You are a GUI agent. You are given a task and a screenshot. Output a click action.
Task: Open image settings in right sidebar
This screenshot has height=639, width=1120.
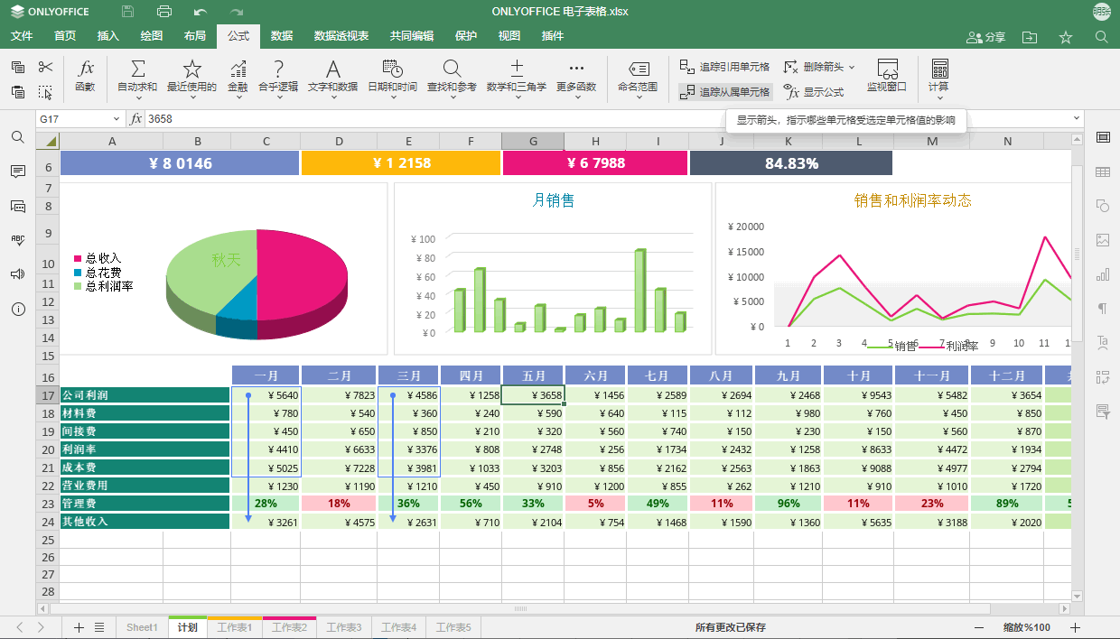1103,240
